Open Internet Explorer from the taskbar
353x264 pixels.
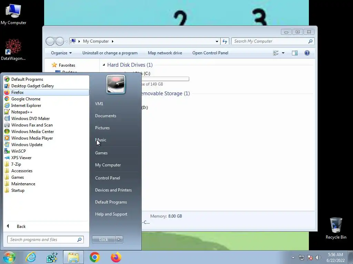(x=31, y=257)
